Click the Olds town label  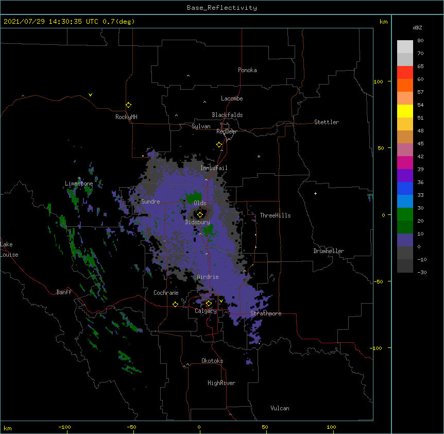(200, 203)
